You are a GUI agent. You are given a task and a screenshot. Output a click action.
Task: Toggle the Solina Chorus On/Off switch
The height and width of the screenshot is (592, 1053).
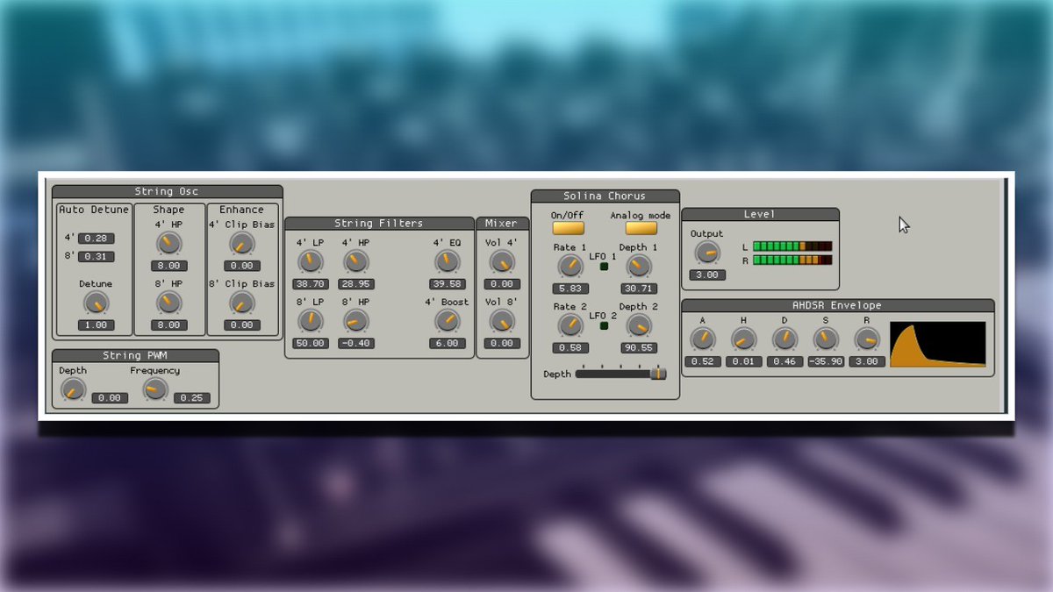coord(567,228)
